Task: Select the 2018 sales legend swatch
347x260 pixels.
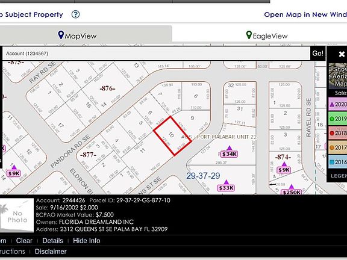Action: (x=338, y=133)
